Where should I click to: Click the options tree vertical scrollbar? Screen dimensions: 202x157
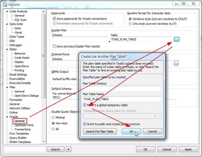click(x=44, y=53)
